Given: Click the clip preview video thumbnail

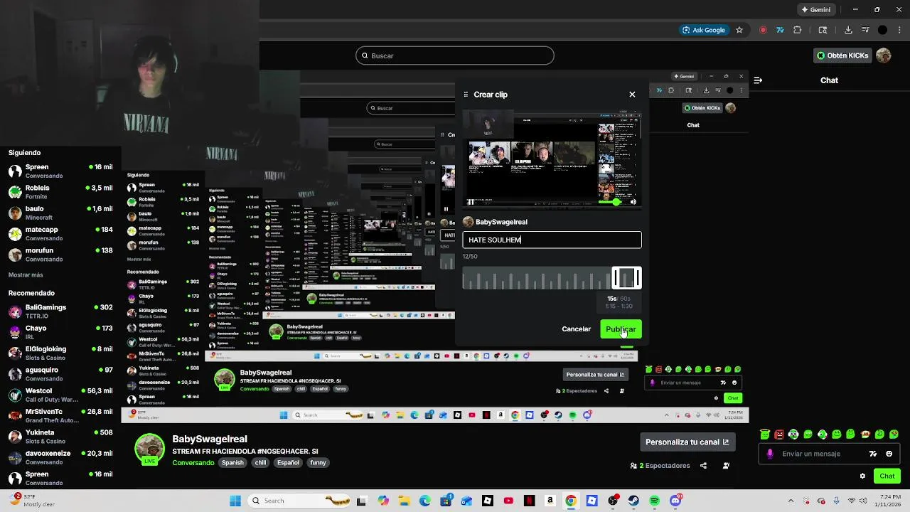Looking at the screenshot, I should (x=552, y=160).
